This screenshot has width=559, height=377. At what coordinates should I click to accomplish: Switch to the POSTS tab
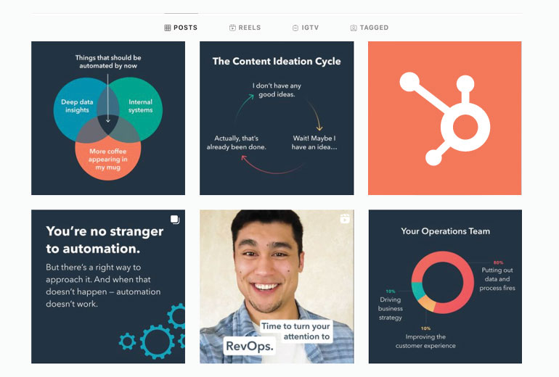(x=185, y=28)
